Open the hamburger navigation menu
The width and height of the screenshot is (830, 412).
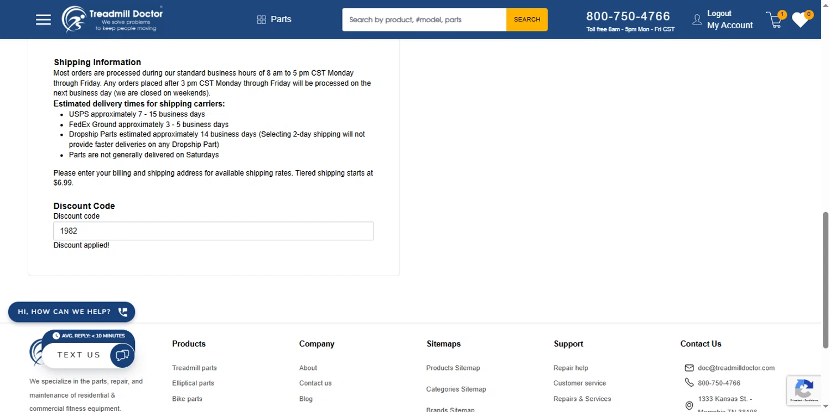click(43, 20)
